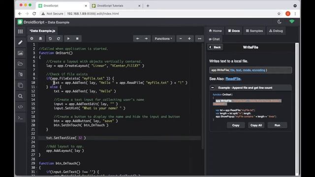Open the apps grid icon in sidebar

(x=20, y=31)
